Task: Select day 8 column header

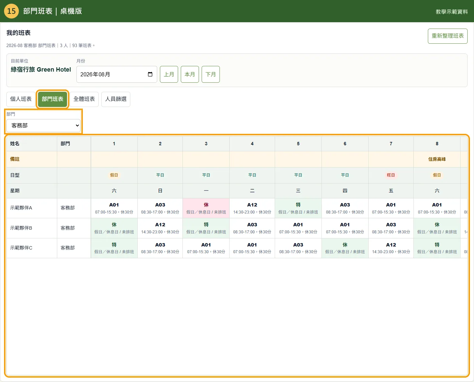Action: pos(437,144)
